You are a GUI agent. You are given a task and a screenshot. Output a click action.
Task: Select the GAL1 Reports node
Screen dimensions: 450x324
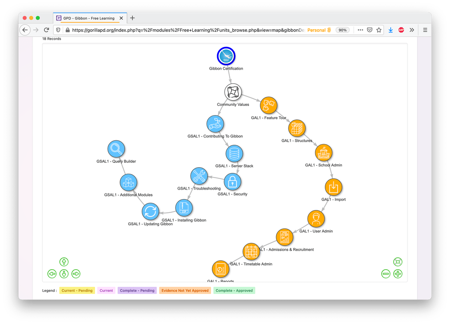point(220,269)
